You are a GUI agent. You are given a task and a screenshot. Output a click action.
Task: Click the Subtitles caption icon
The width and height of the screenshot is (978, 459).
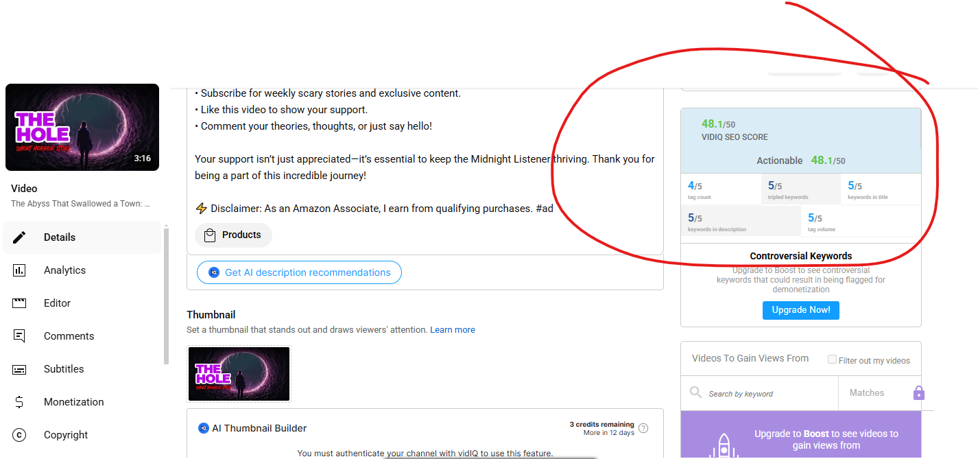click(x=19, y=369)
